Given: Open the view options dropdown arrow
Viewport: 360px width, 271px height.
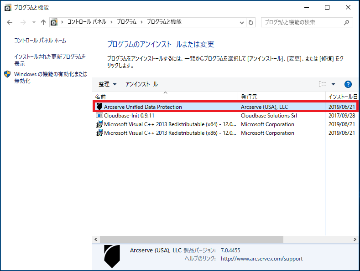Looking at the screenshot, I should point(334,84).
